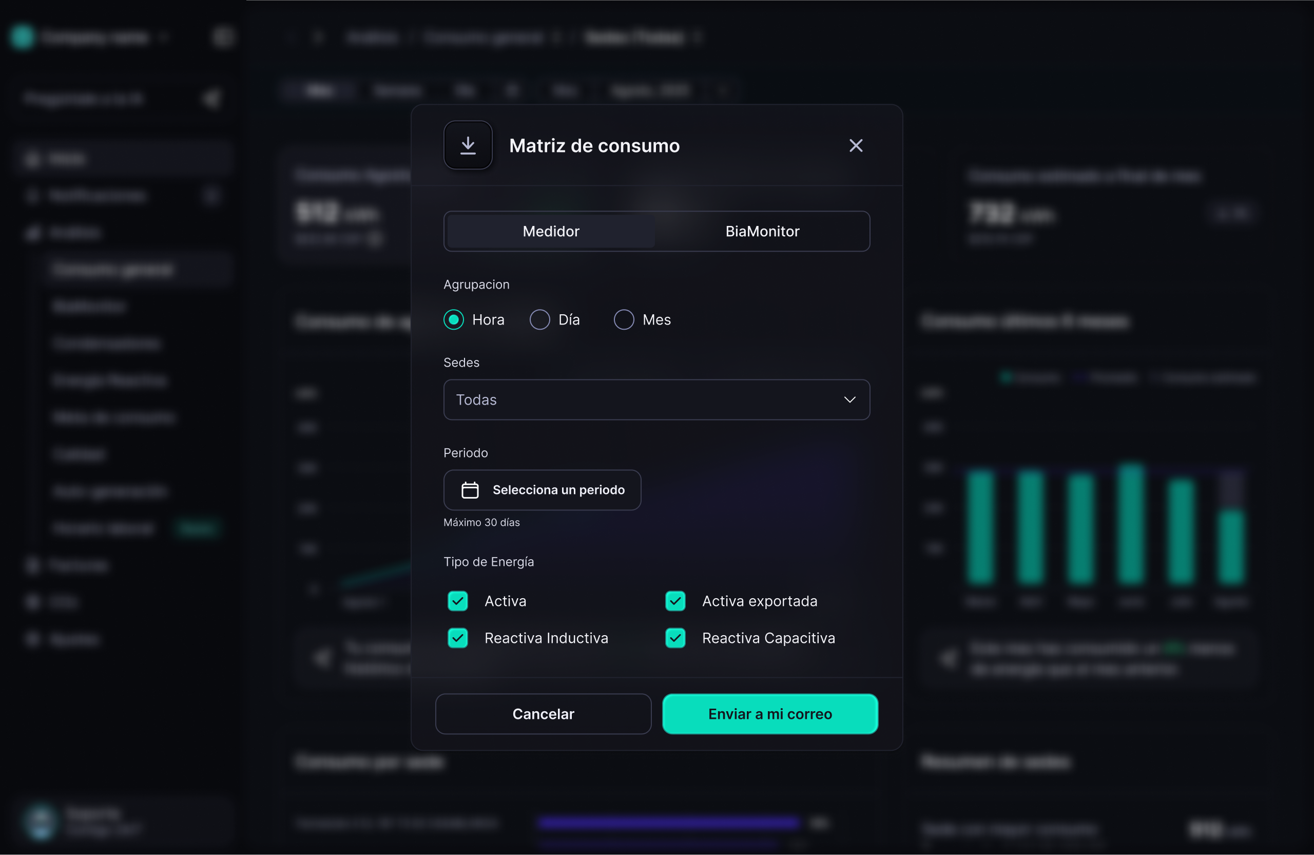The width and height of the screenshot is (1314, 855).
Task: Click the Cancelar button
Action: coord(543,714)
